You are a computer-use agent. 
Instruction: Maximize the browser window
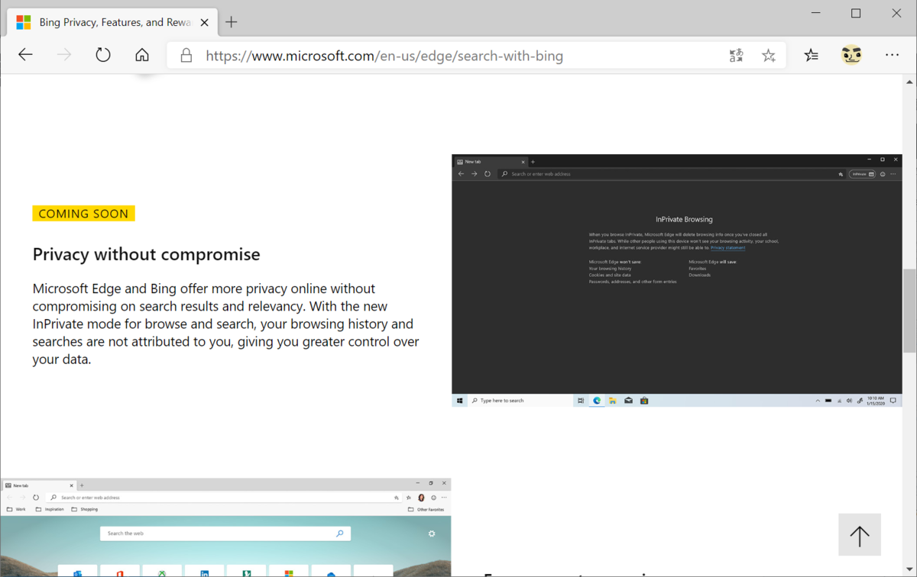(856, 13)
